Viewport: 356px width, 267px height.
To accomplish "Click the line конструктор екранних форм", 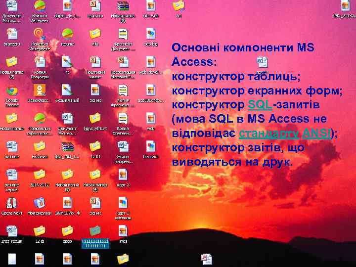I will click(x=257, y=91).
